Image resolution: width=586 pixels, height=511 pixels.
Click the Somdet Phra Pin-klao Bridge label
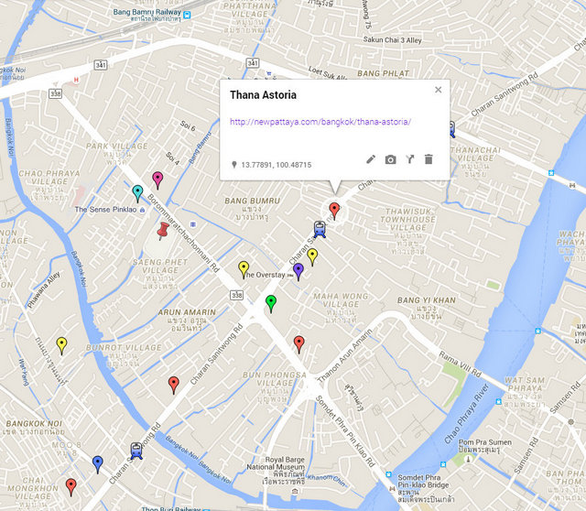click(x=423, y=481)
